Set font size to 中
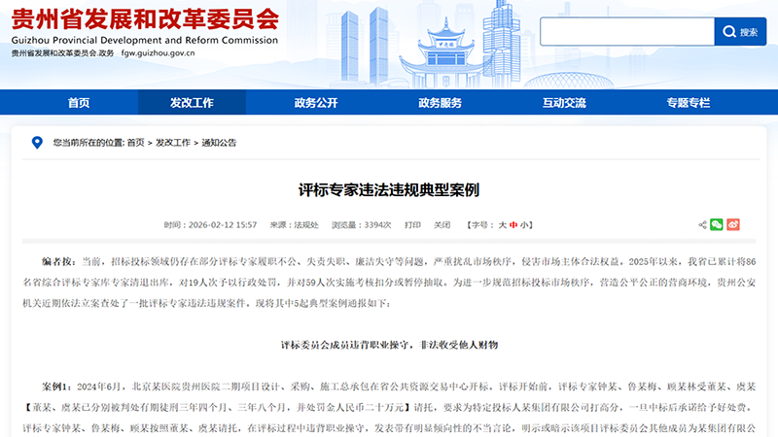 coord(513,225)
